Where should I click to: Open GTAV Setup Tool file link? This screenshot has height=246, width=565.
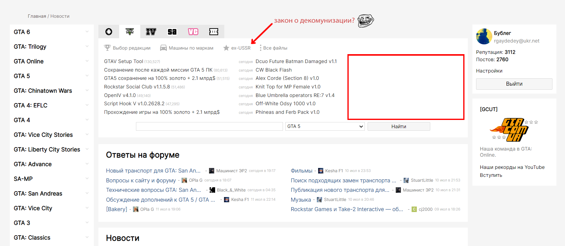pyautogui.click(x=123, y=61)
